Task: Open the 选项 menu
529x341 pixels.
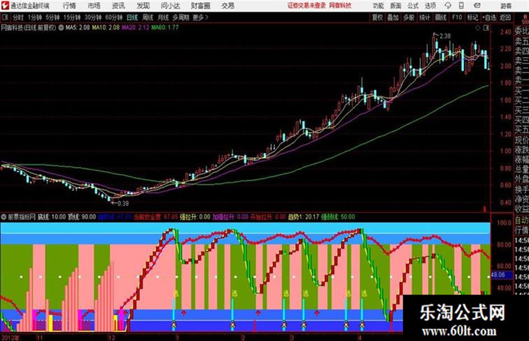Action: tap(430, 6)
